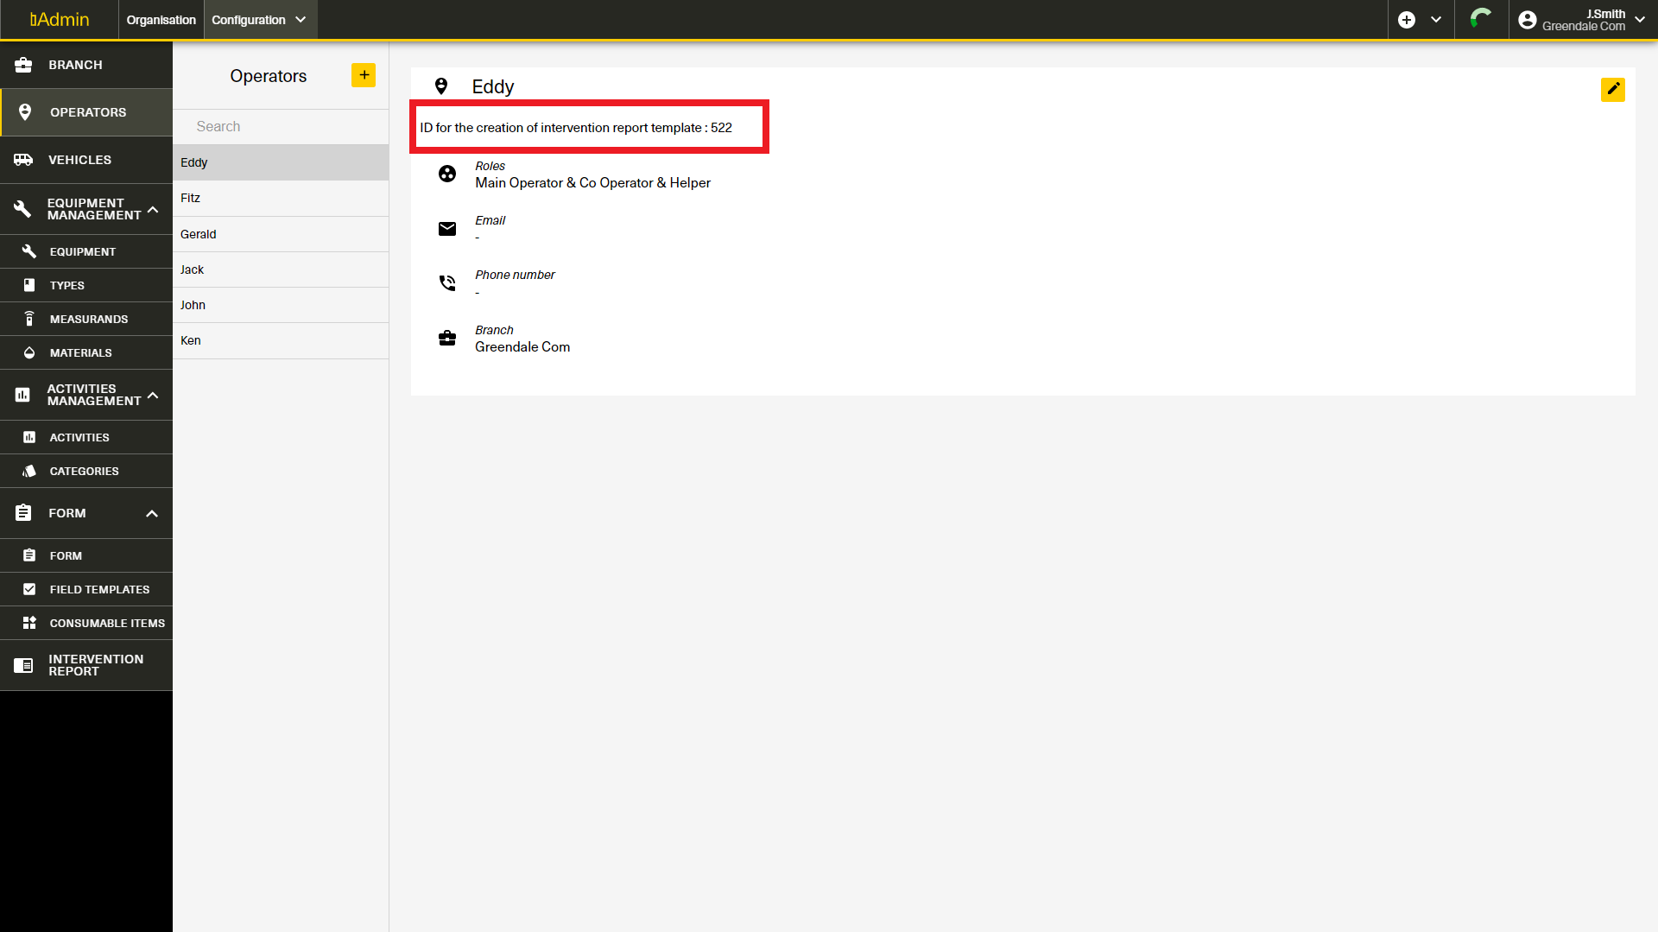Click the Operators pin icon in sidebar
Screen dimensions: 1658x932
pyautogui.click(x=25, y=112)
